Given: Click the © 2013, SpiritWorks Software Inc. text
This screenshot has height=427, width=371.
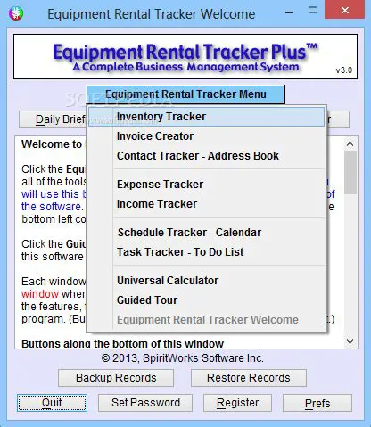Looking at the screenshot, I should 182,358.
